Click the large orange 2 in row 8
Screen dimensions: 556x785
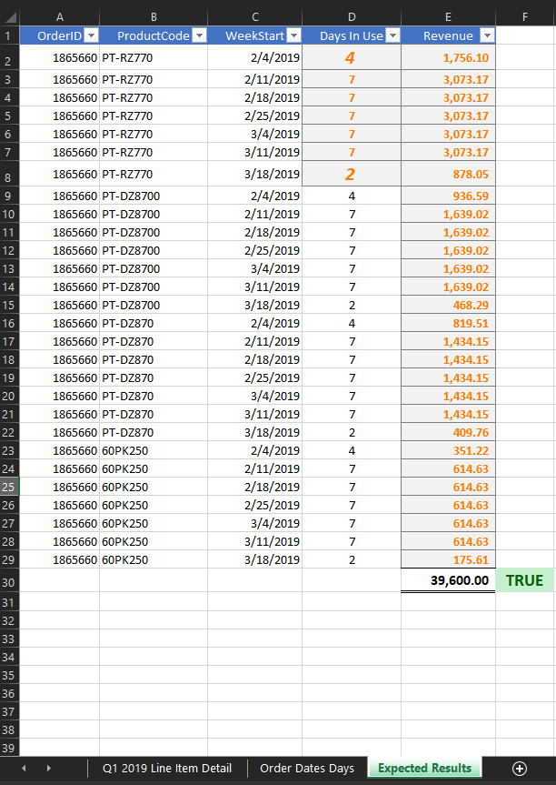click(352, 175)
